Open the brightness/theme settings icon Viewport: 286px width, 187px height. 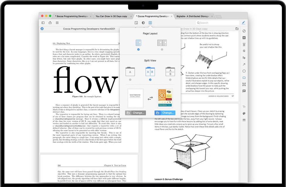(x=143, y=23)
